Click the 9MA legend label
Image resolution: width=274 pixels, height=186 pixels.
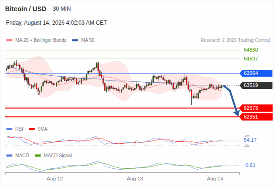[43, 129]
